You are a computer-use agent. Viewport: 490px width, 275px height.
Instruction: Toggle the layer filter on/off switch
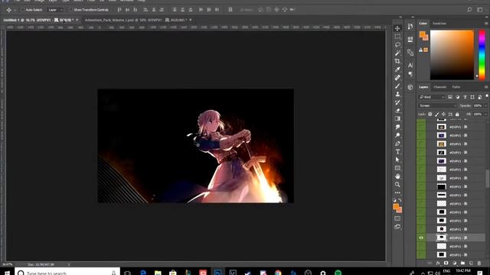coord(487,97)
